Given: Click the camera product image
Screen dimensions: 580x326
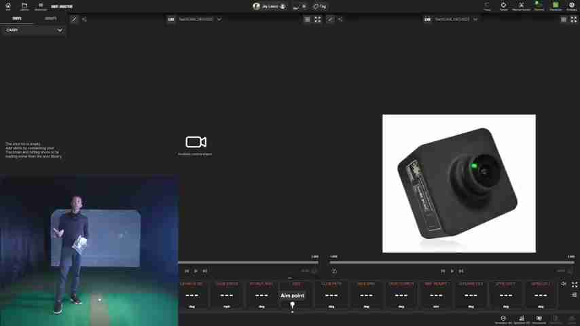Looking at the screenshot, I should point(459,183).
